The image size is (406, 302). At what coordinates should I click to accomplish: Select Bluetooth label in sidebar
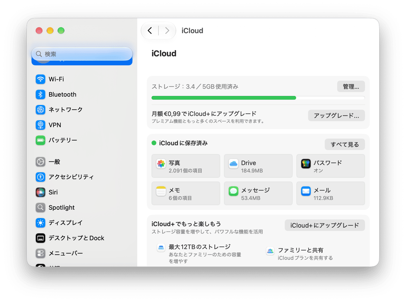(x=62, y=95)
